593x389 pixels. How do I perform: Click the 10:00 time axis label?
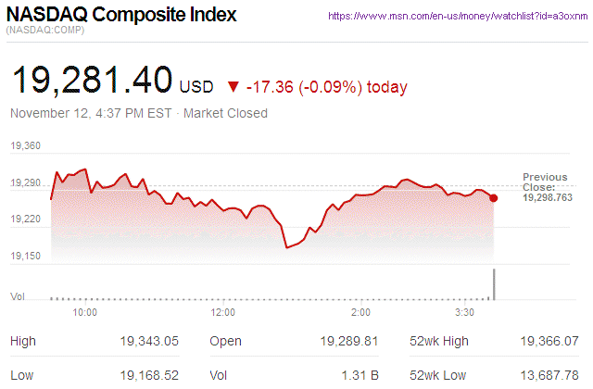click(x=85, y=313)
